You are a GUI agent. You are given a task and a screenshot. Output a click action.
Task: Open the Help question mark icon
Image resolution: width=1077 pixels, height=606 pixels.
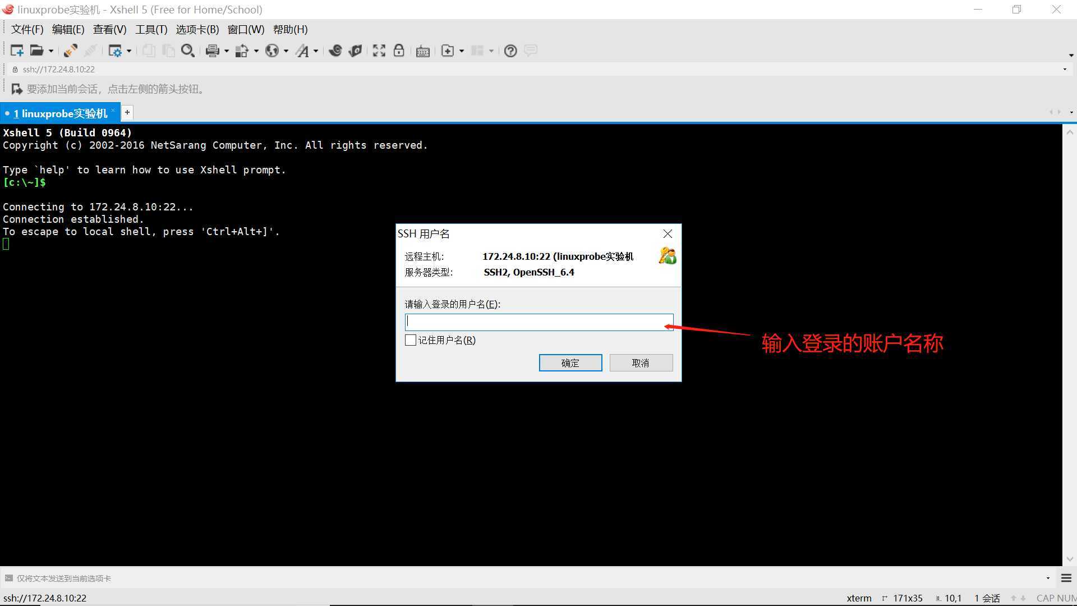[x=510, y=50]
